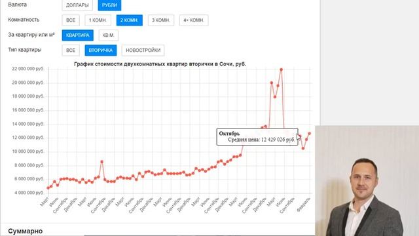
Task: Click the first data point on the chart
Action: click(x=48, y=188)
